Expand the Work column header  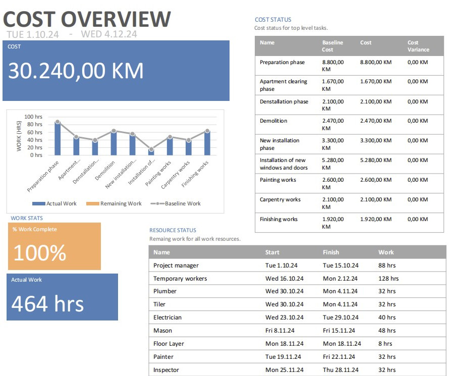[387, 252]
